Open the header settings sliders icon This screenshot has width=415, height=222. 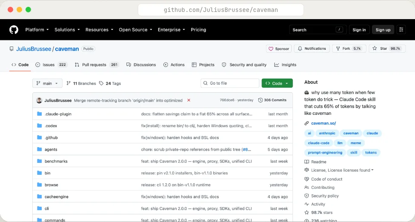coord(401,30)
